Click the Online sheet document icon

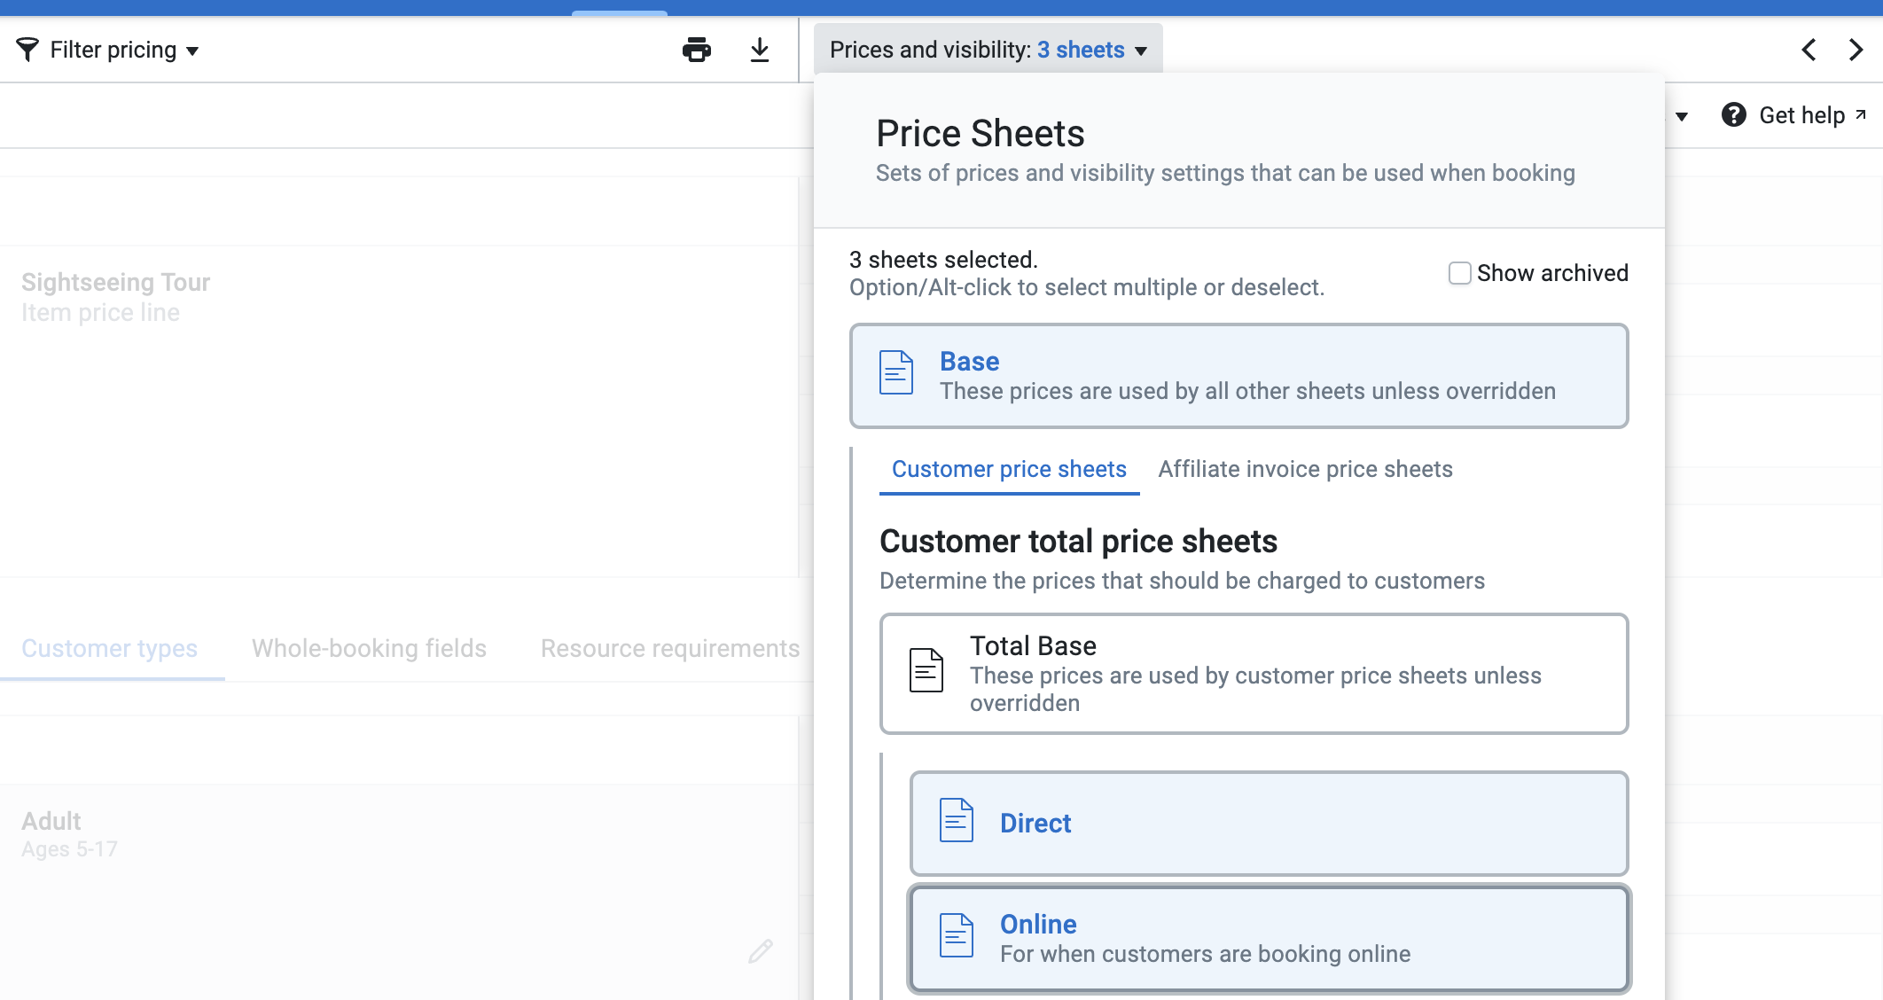pyautogui.click(x=957, y=935)
